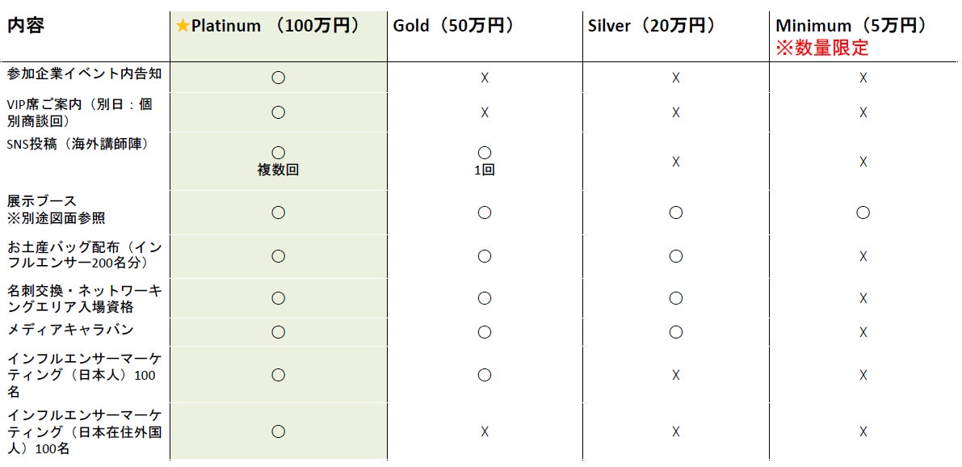Image resolution: width=962 pixels, height=467 pixels.
Task: Click the 複数回 text under Platinum
Action: pyautogui.click(x=279, y=171)
